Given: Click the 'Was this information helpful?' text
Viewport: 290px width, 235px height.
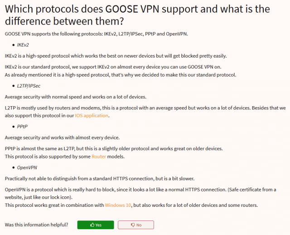Looking at the screenshot, I should click(36, 225).
